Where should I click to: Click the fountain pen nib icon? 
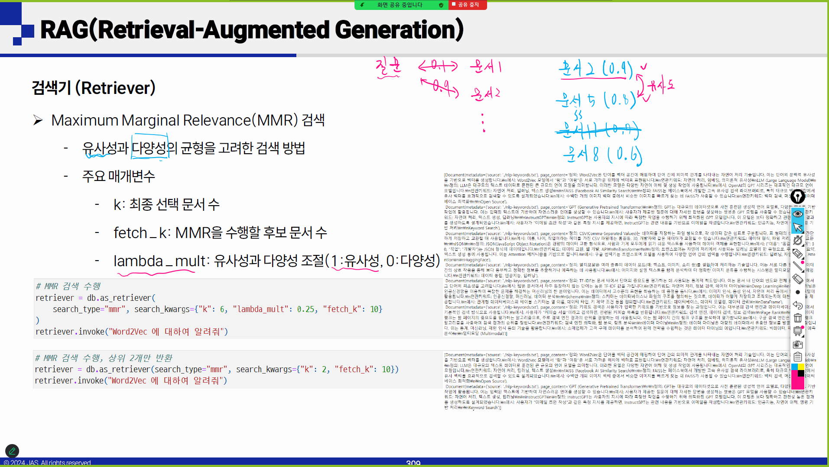[x=797, y=197]
